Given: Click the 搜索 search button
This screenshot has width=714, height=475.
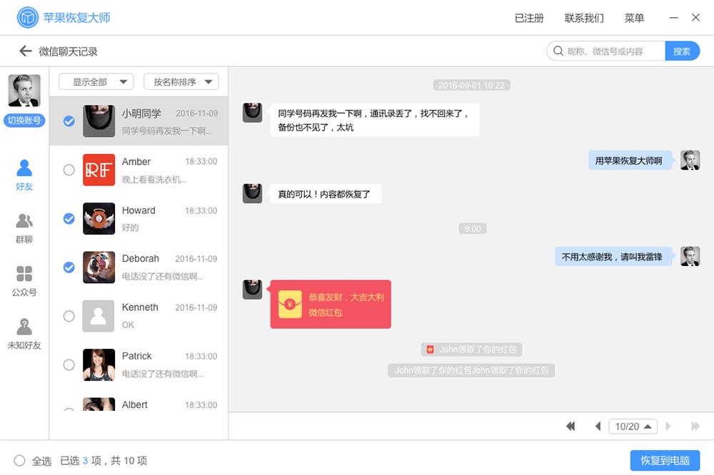Looking at the screenshot, I should 682,51.
